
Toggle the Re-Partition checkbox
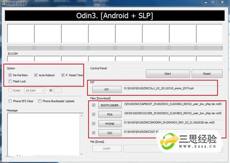10,75
